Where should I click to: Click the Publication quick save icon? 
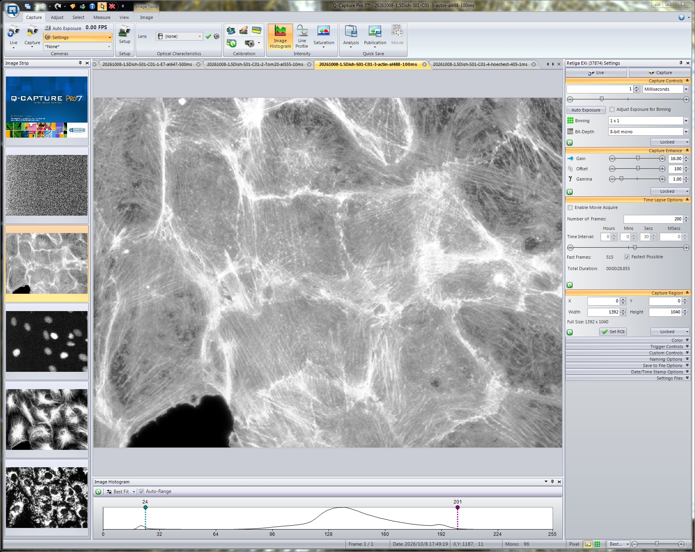tap(375, 37)
